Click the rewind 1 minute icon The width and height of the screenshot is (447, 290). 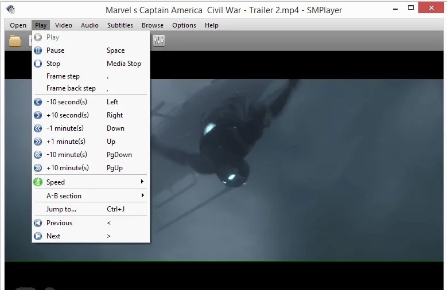[x=38, y=128]
